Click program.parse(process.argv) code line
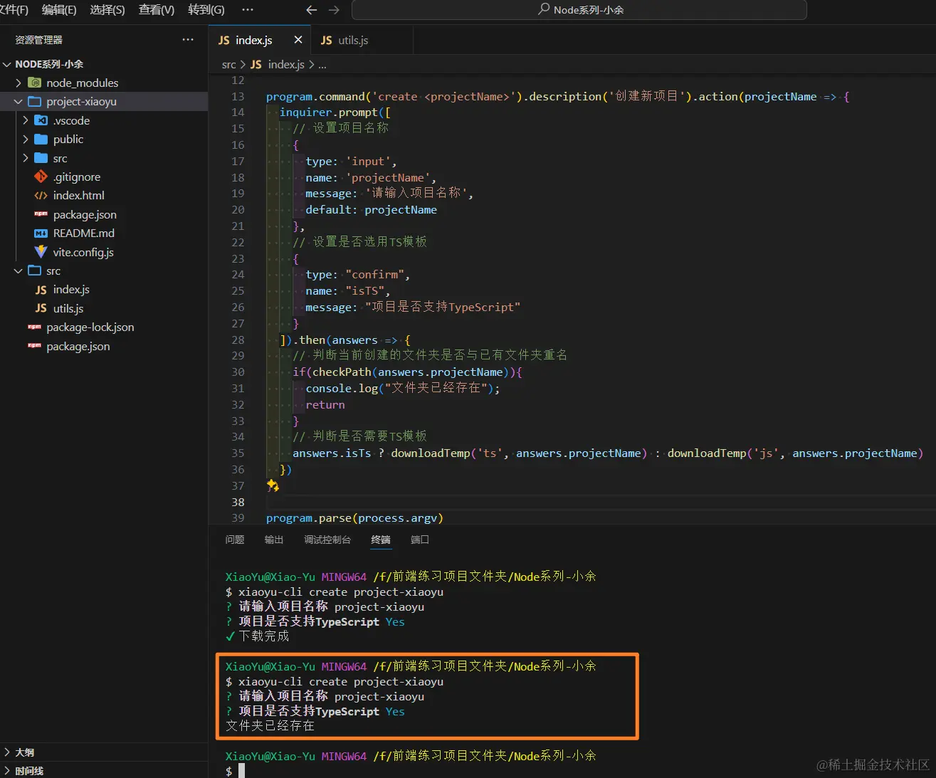 pos(354,518)
